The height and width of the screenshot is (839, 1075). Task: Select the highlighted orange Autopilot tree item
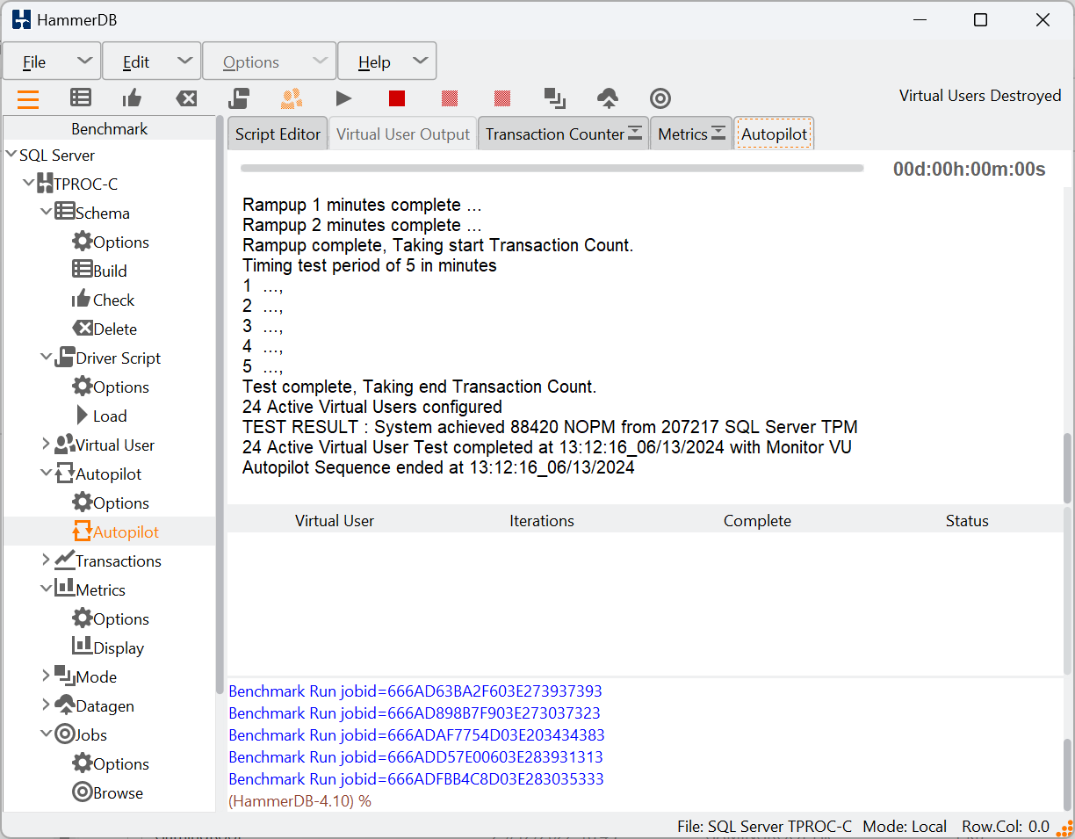click(x=116, y=532)
